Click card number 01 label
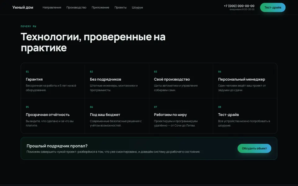Image resolution: width=298 pixels, height=186 pixels. (x=27, y=72)
